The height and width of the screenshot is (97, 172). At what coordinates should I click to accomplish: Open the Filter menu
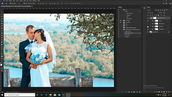[24, 1]
